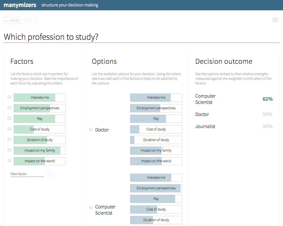This screenshot has width=283, height=226.
Task: Click drag handle next to Doctor option
Action: [x=91, y=130]
